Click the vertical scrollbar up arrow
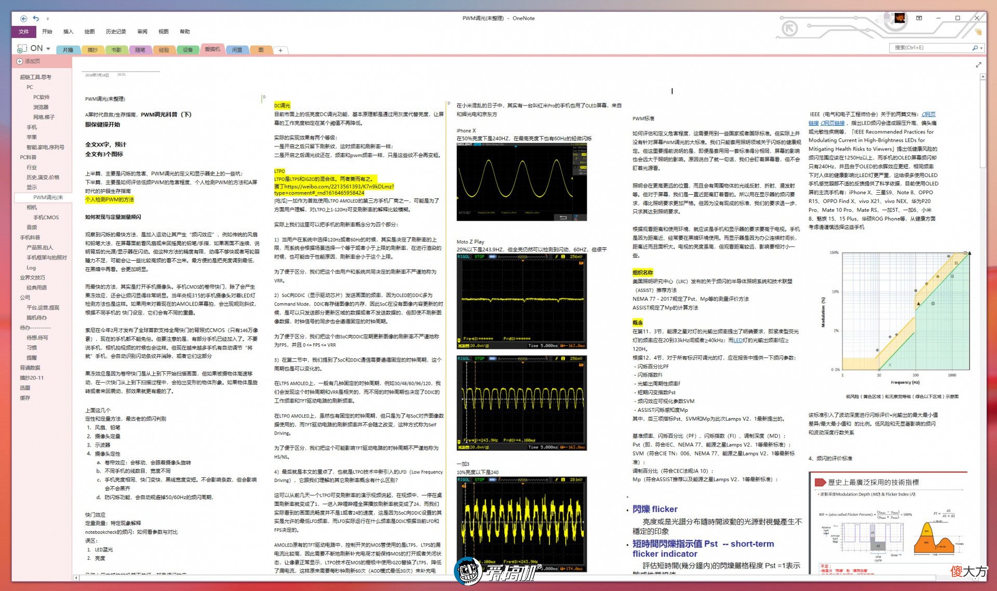 [x=982, y=77]
